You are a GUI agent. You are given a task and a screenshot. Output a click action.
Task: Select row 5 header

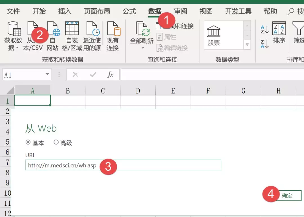pos(5,141)
